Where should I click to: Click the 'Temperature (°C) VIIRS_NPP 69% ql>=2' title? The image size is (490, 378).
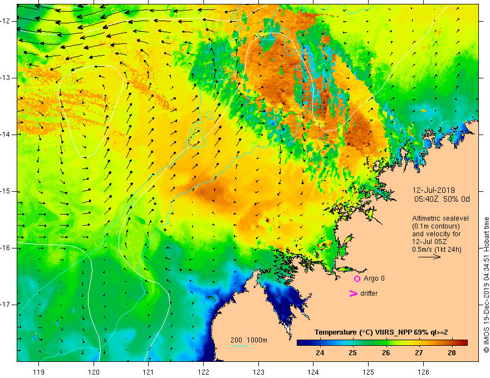click(x=381, y=332)
